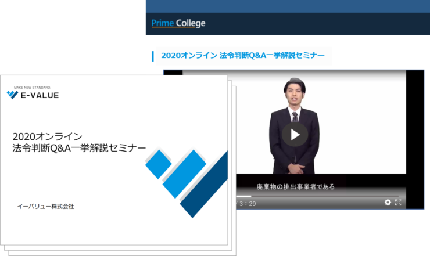
Task: Click the video duration '3:29'
Action: [248, 204]
